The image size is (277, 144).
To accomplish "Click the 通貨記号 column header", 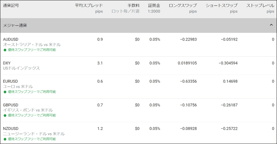I will click(11, 5).
